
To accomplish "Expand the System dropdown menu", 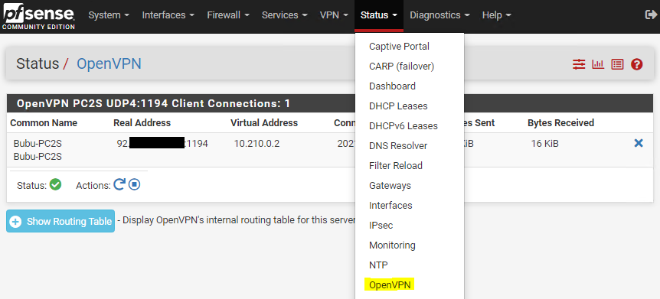I will click(109, 15).
